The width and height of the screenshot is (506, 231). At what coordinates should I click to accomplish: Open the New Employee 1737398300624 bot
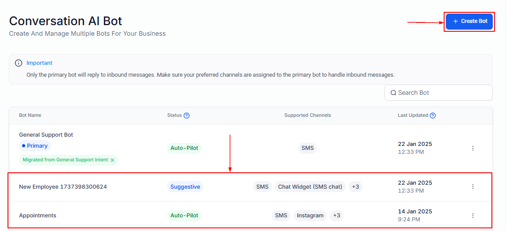[x=63, y=187]
